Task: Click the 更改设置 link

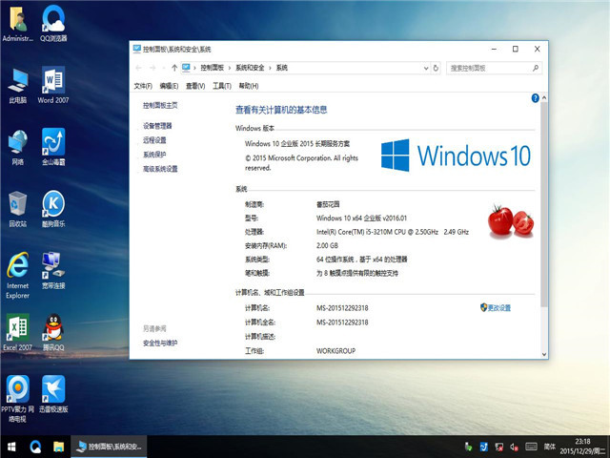Action: tap(498, 307)
